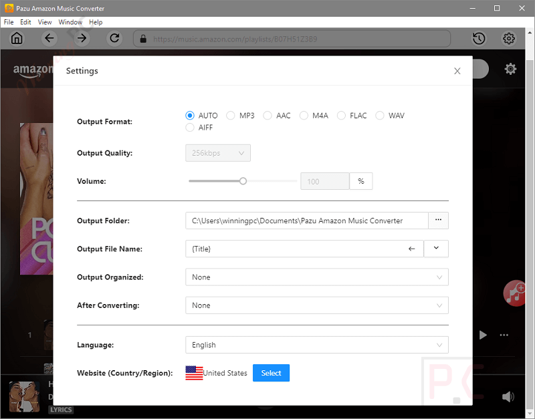This screenshot has height=419, width=535.
Task: Select AUTO output format
Action: coord(201,116)
